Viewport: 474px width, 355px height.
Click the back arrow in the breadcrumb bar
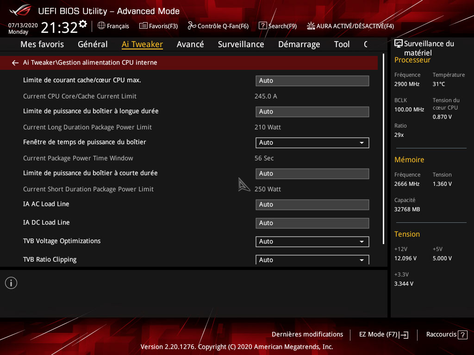(15, 63)
